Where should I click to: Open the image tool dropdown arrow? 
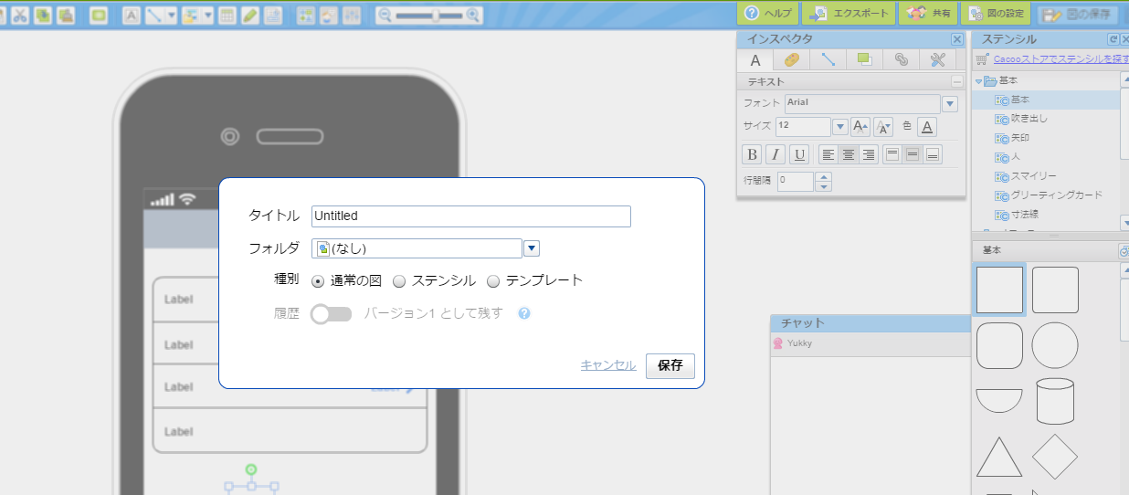click(208, 15)
